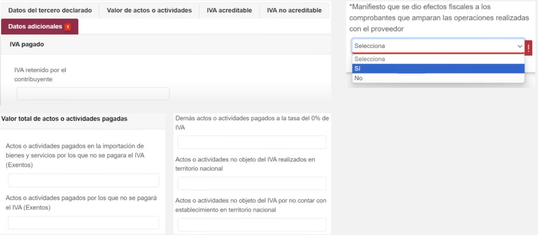Pick the 'Selecciona' placeholder option in list
The width and height of the screenshot is (538, 235).
click(x=438, y=59)
